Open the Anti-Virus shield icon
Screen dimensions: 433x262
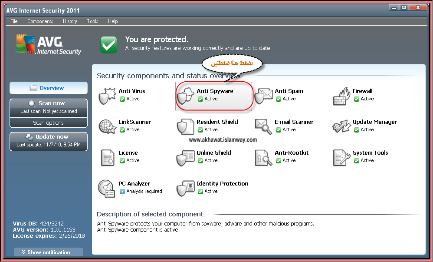(x=107, y=96)
